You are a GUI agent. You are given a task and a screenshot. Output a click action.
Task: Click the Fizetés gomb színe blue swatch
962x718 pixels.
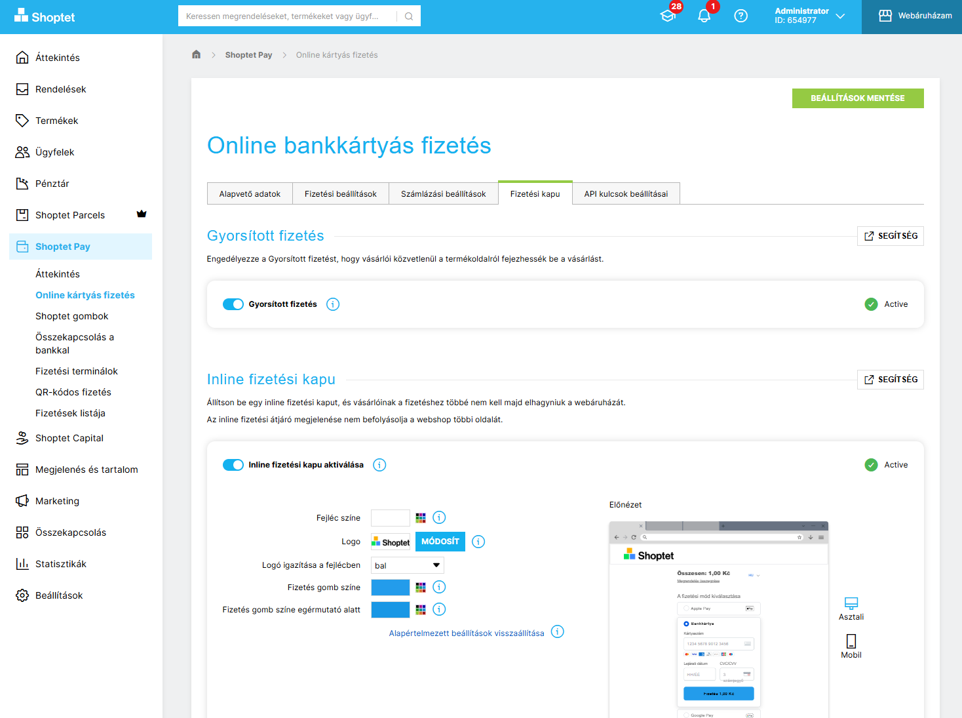coord(391,588)
